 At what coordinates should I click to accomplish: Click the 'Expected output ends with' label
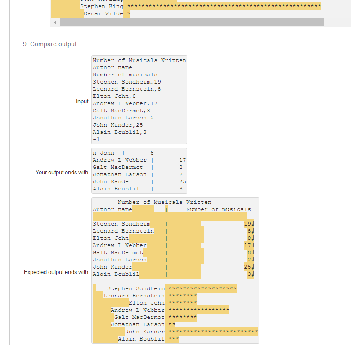click(56, 272)
